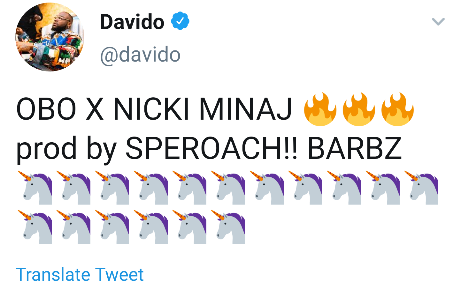Screen dimensions: 453x290
Task: Click Davido's profile picture
Action: (50, 37)
